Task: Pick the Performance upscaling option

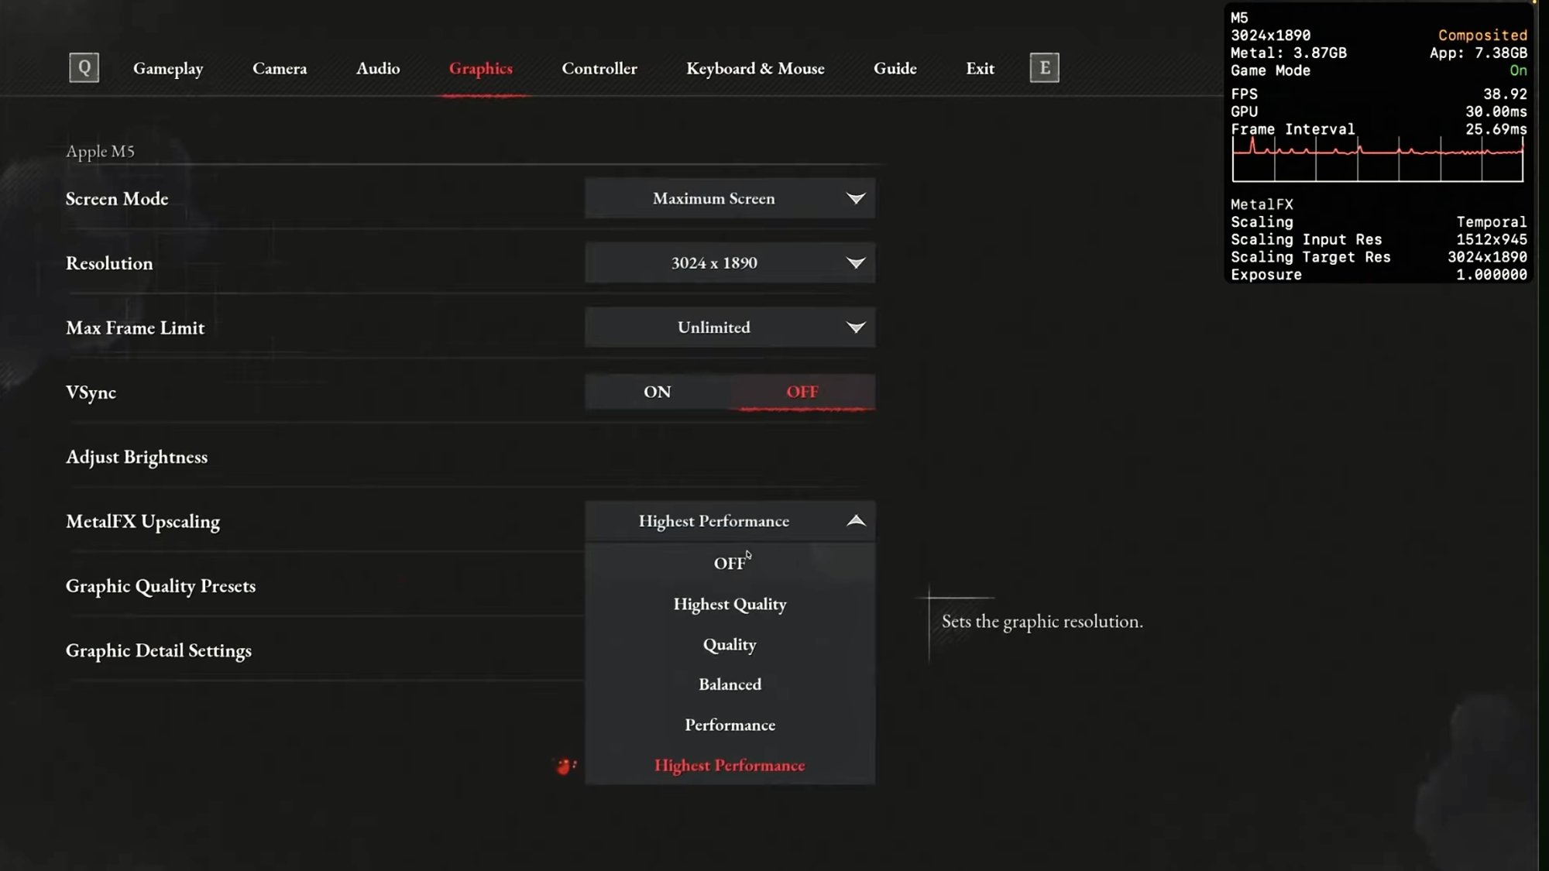Action: click(730, 725)
